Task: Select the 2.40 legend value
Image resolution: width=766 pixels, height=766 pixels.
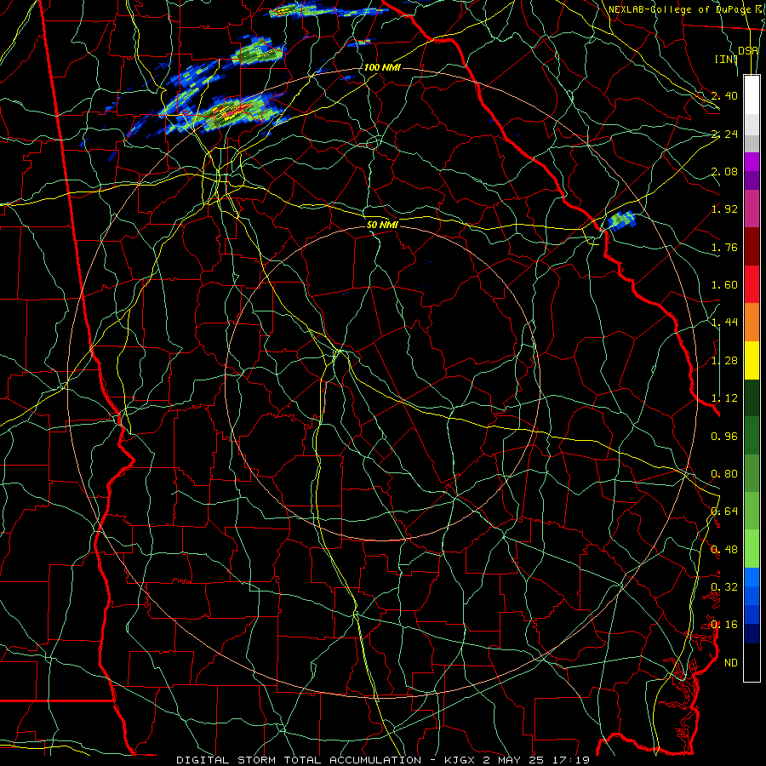Action: point(724,95)
